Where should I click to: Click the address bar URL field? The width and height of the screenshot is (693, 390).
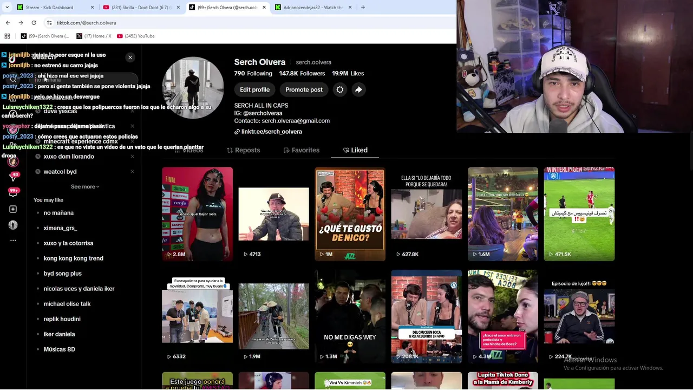(249, 23)
